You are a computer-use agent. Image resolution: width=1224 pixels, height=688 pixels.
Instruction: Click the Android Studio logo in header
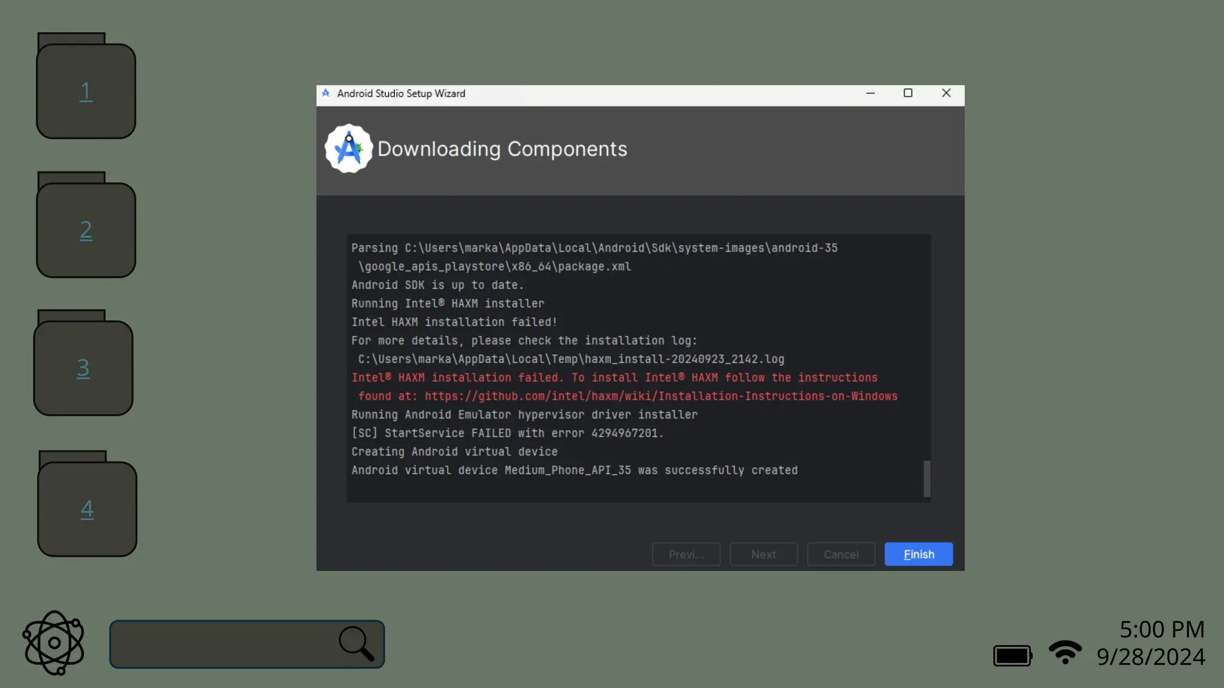point(348,149)
